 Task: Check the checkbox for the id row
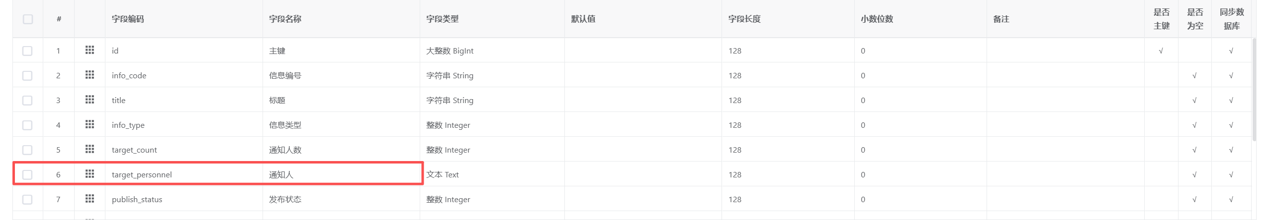(28, 51)
